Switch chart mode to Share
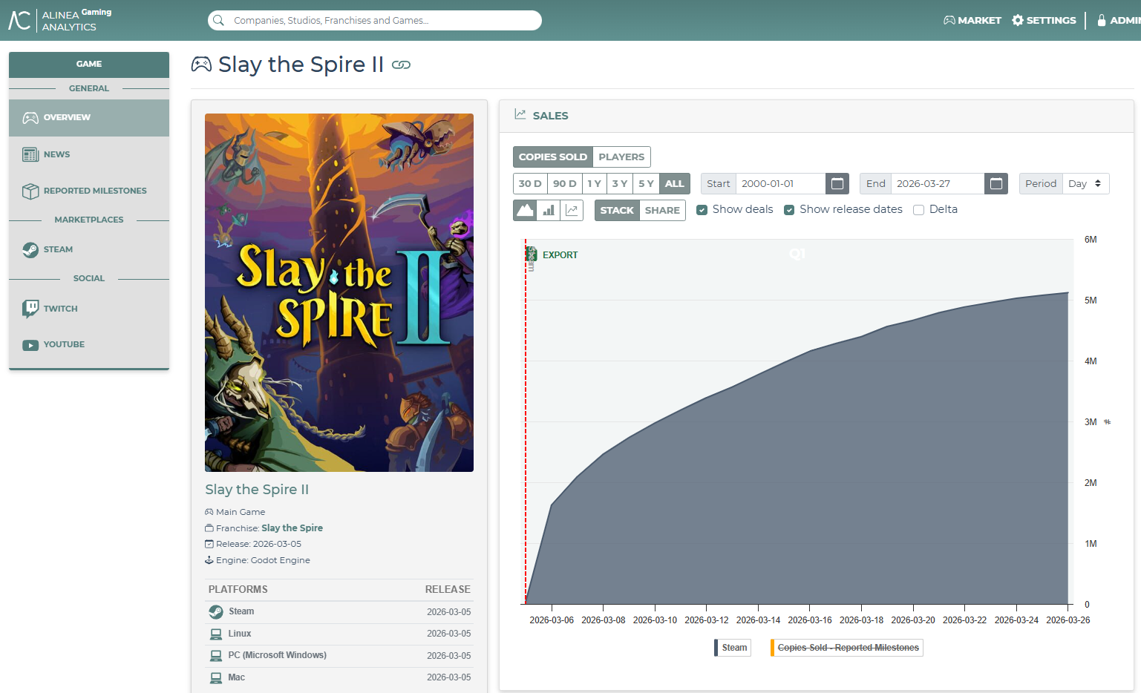The image size is (1141, 693). (x=662, y=210)
